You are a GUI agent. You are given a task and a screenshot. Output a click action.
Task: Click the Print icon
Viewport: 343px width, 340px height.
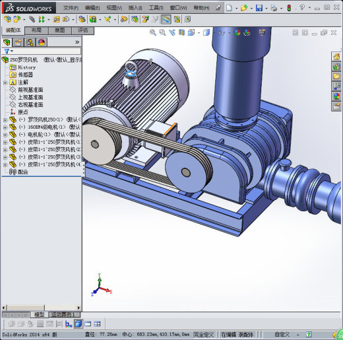pos(274,8)
